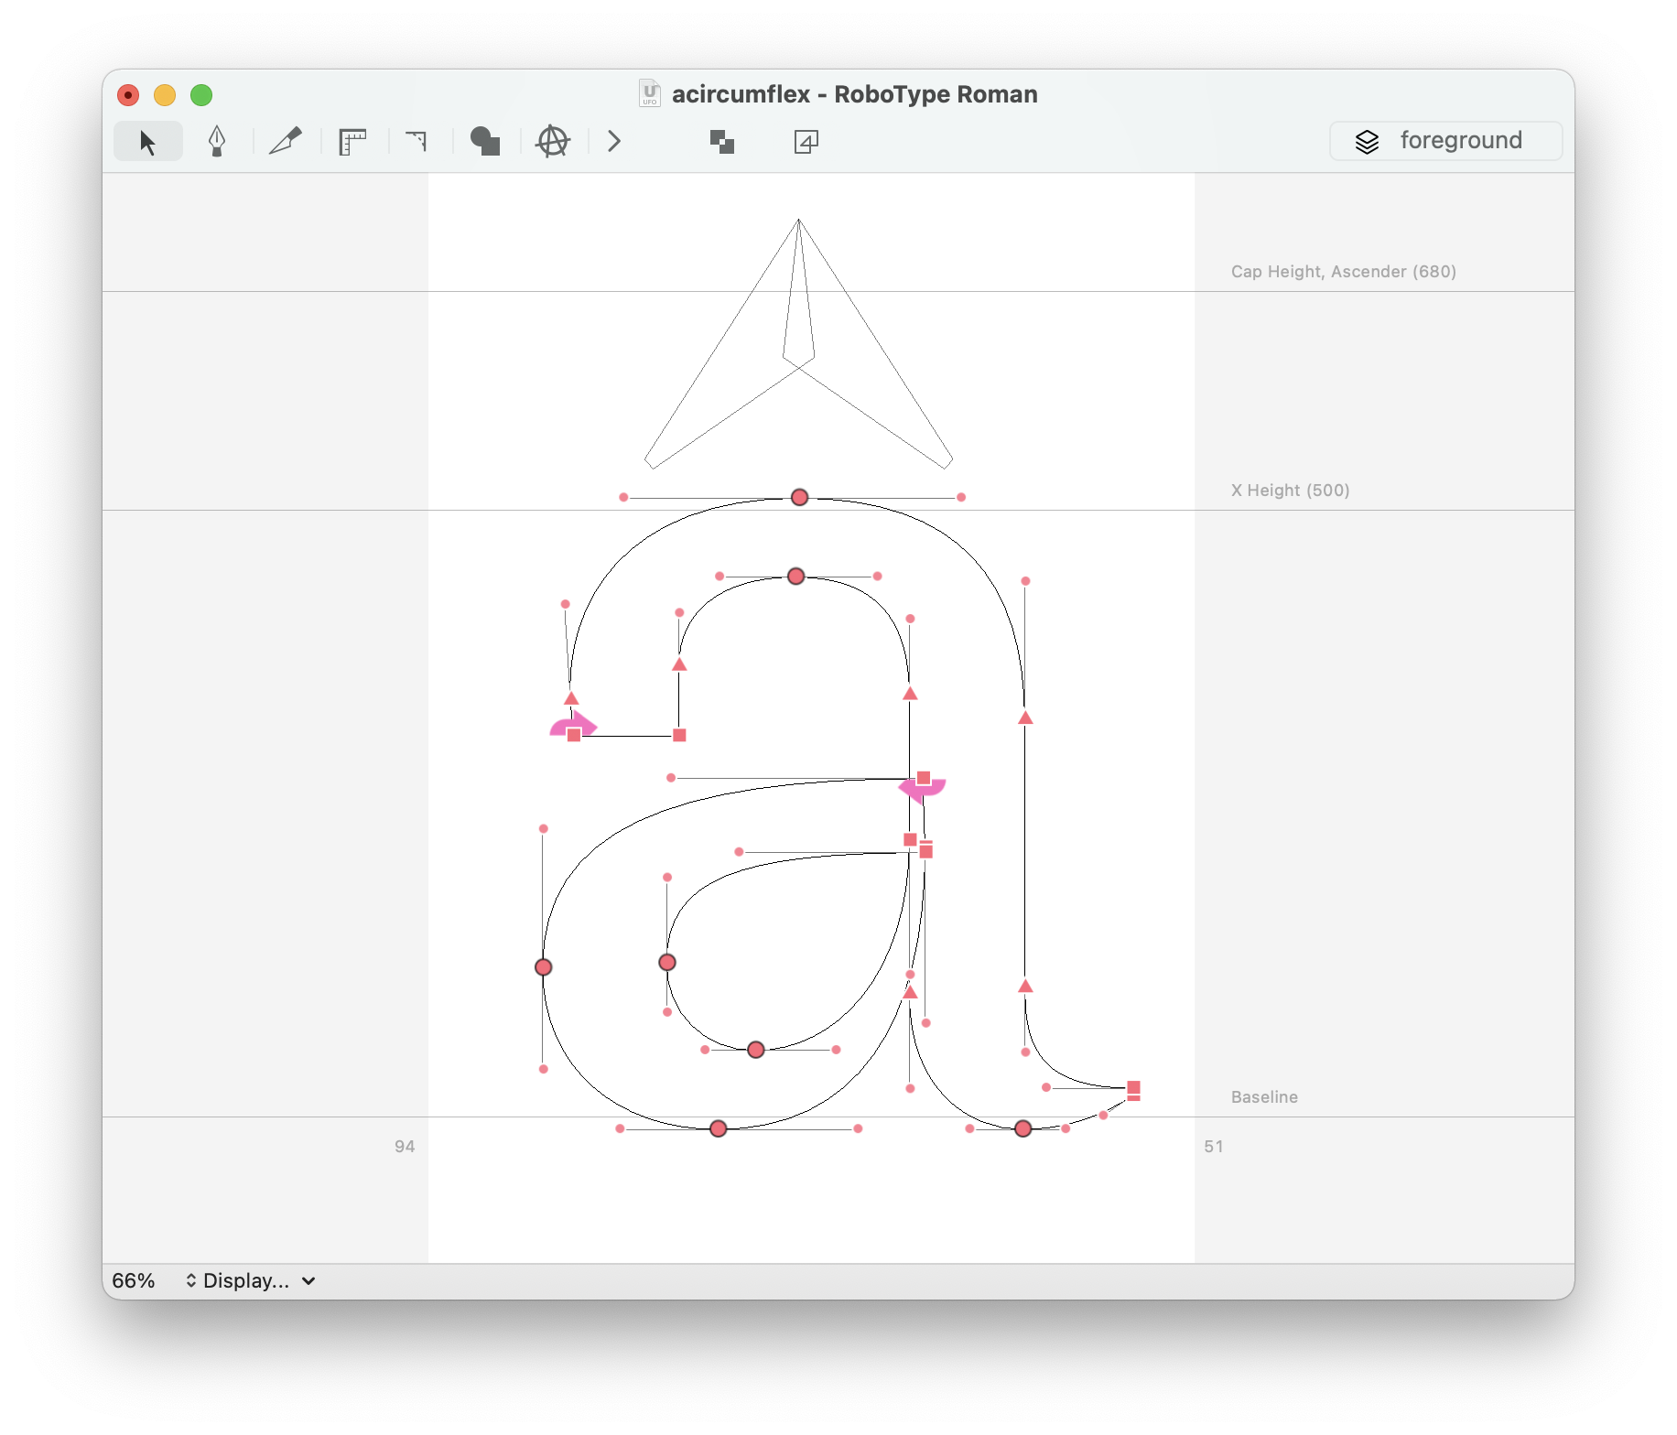Click the Baseline guide label
Screen dimensions: 1677x1435
pos(1264,1096)
